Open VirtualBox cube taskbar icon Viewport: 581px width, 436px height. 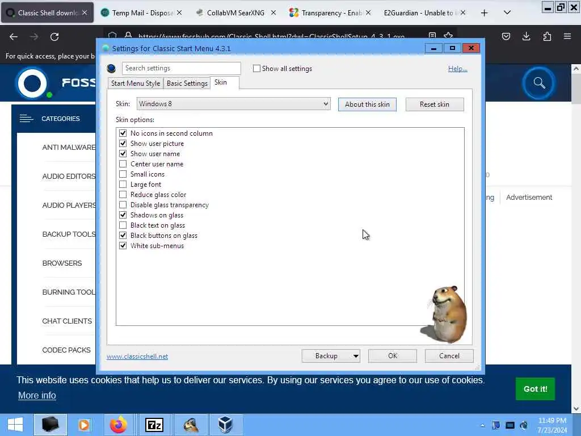pyautogui.click(x=225, y=425)
